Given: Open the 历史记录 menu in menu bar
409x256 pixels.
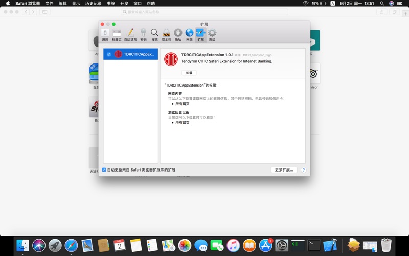Looking at the screenshot, I should click(93, 3).
